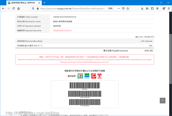The image size is (172, 116).
Task: Click the Subtotal column header
Action: click(x=146, y=41)
